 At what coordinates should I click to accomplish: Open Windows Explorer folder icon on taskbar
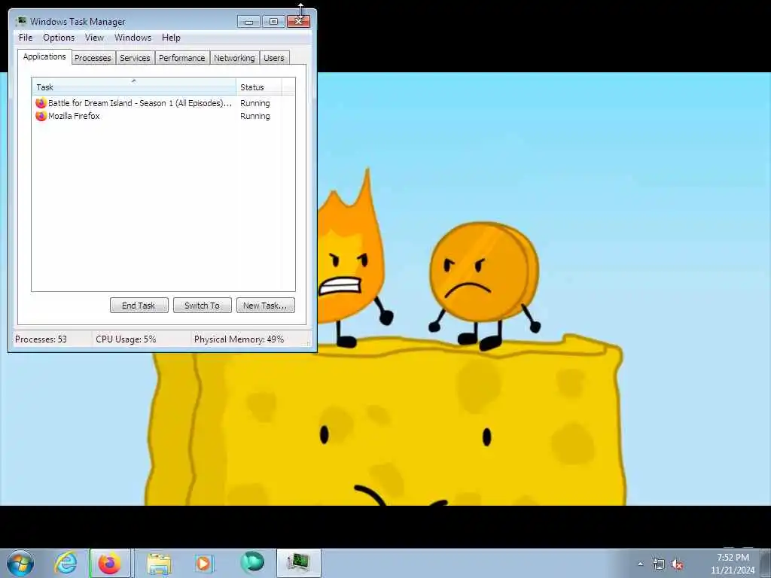click(158, 564)
